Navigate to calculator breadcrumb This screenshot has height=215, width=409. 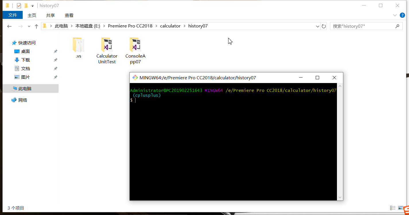pos(170,26)
